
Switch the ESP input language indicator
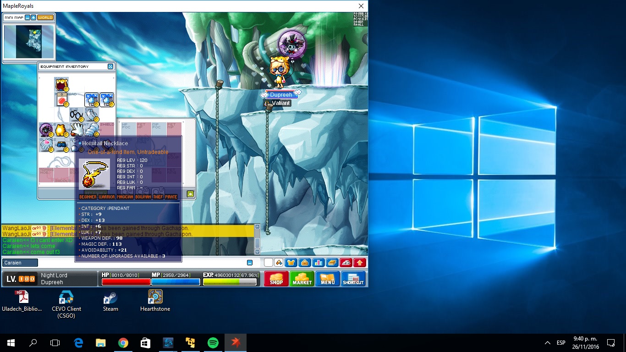click(x=561, y=343)
